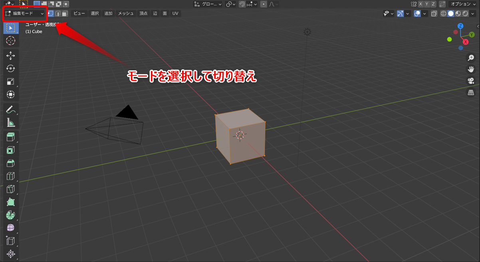The height and width of the screenshot is (262, 480).
Task: Open the メッシュ menu
Action: 126,14
